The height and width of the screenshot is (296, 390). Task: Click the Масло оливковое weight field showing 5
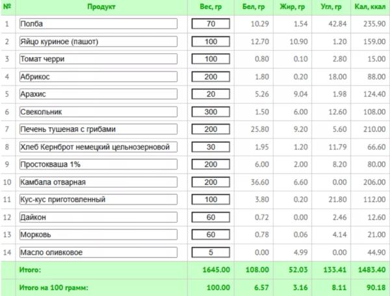211,253
